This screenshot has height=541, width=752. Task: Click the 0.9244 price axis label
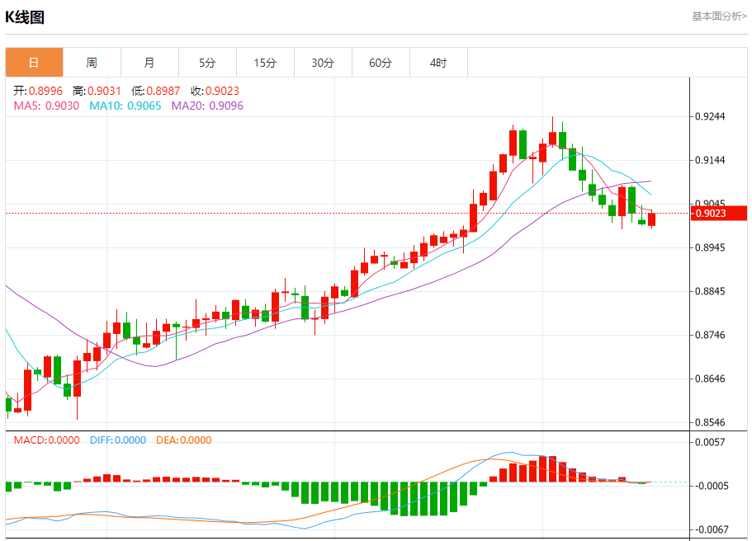[x=710, y=116]
